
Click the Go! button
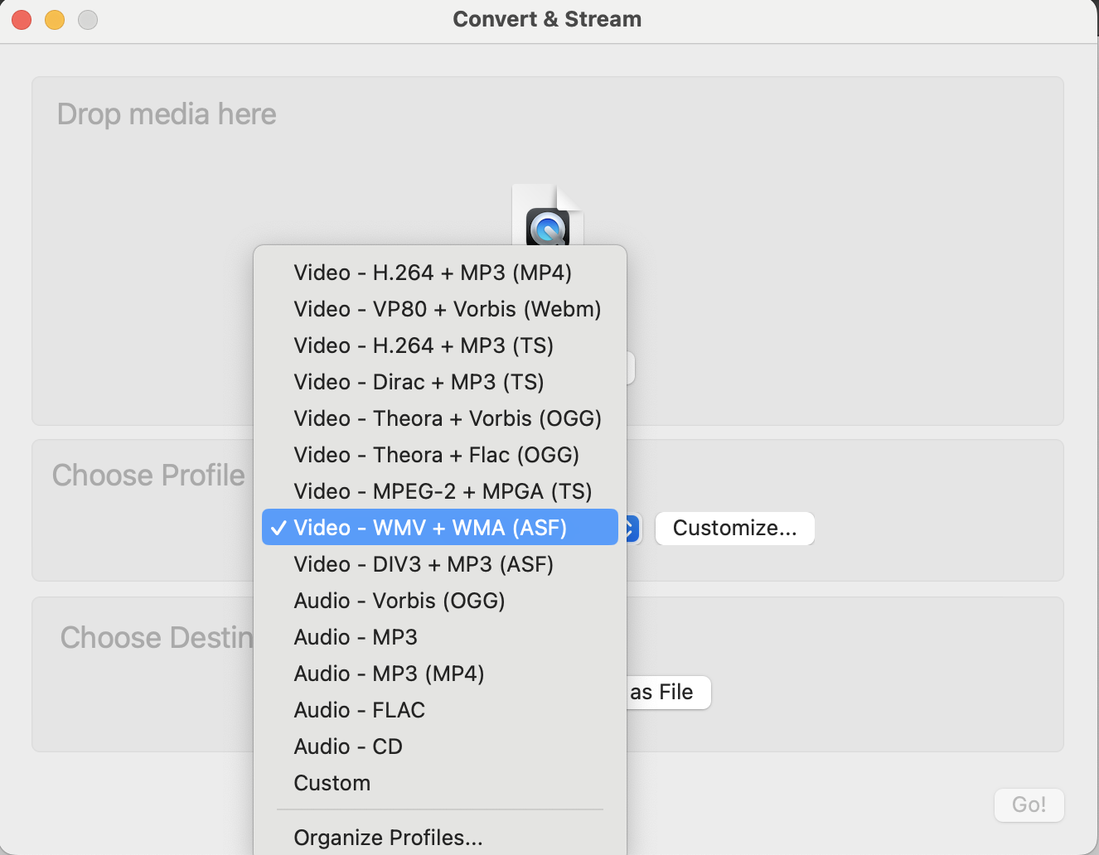[x=1029, y=804]
